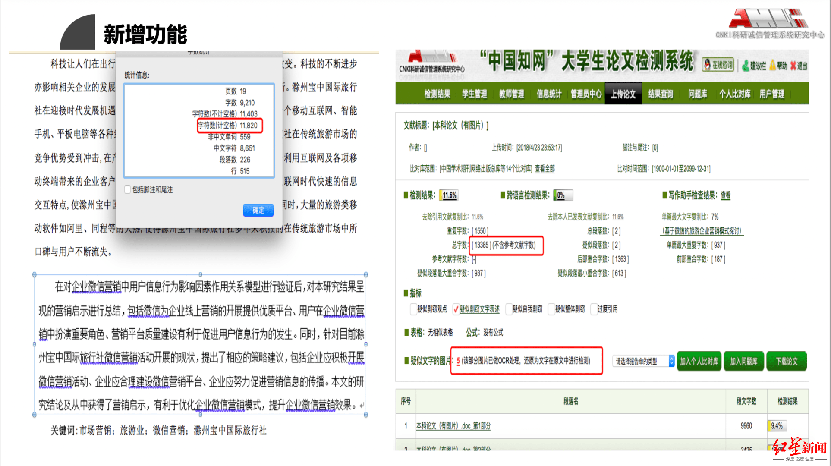This screenshot has width=831, height=466.
Task: Click 确定 in the word count dialog
Action: coord(258,210)
